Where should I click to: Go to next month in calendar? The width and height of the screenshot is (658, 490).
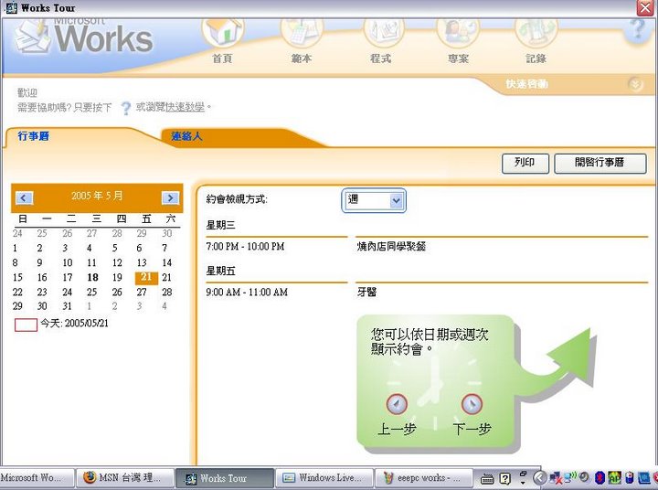170,197
